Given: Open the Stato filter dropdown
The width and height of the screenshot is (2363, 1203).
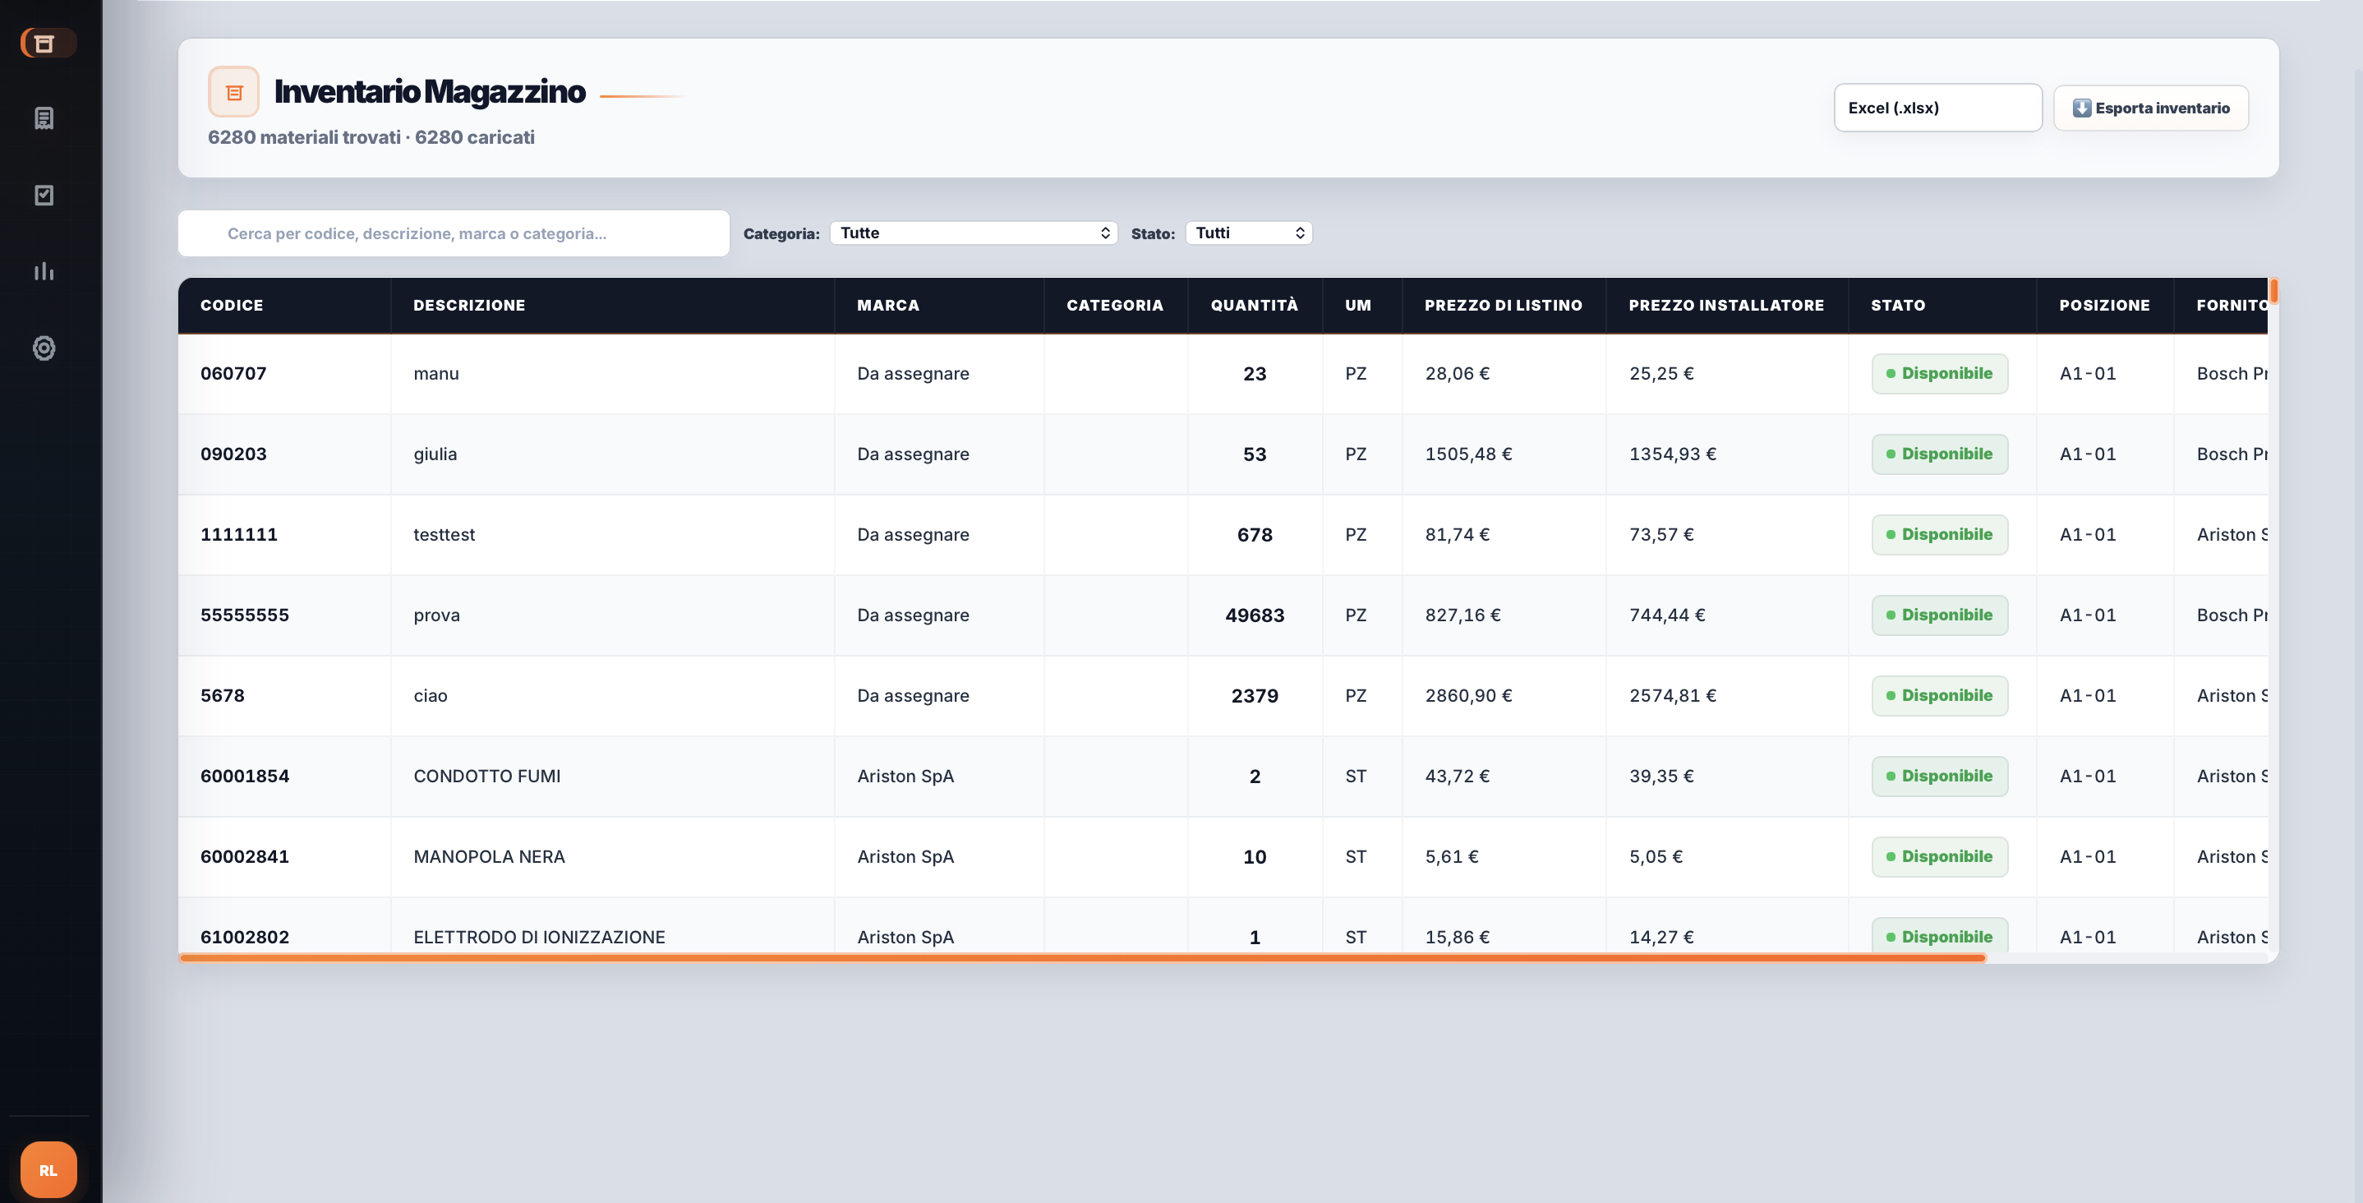Looking at the screenshot, I should click(1249, 233).
